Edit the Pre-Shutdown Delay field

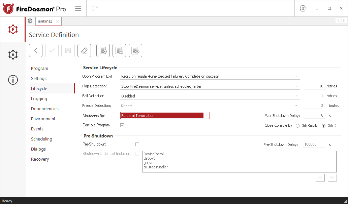(x=314, y=144)
